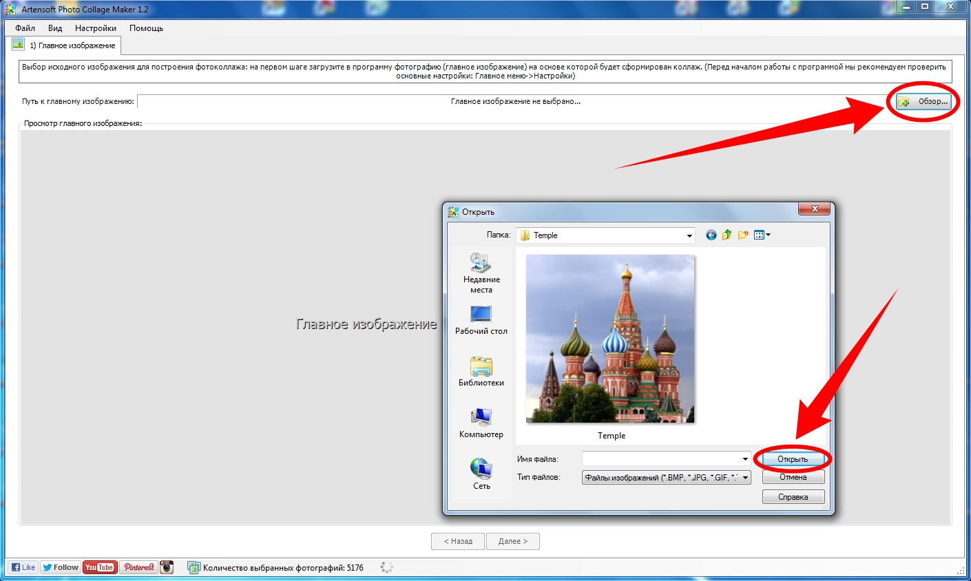Select Недавние места in dialog sidebar

pos(481,273)
